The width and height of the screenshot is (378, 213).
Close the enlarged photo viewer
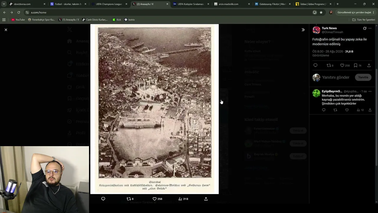(6, 30)
